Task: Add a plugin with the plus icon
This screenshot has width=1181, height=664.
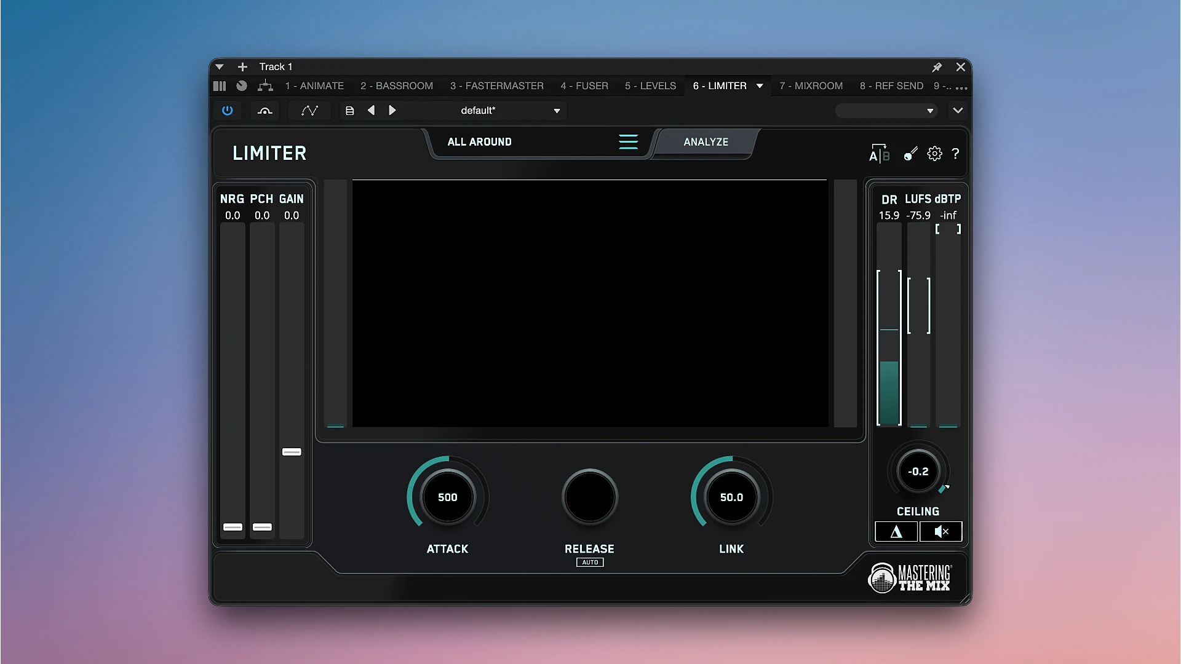Action: tap(242, 67)
